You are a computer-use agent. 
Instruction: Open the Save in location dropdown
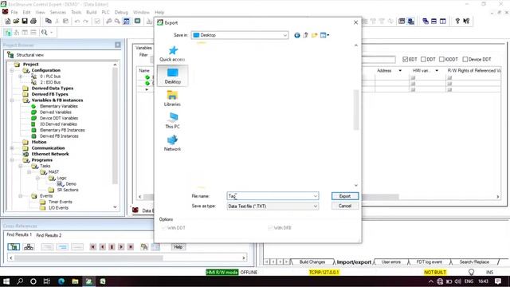click(285, 35)
